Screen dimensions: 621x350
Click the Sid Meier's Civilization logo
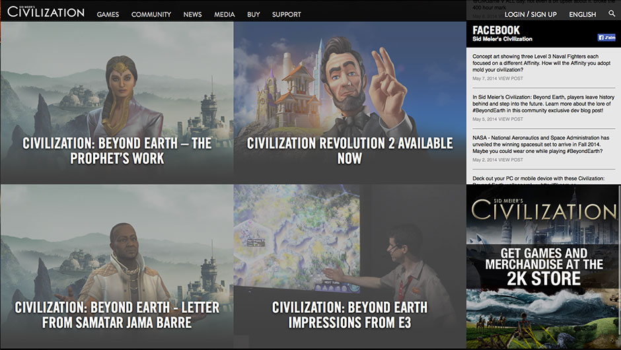(46, 11)
